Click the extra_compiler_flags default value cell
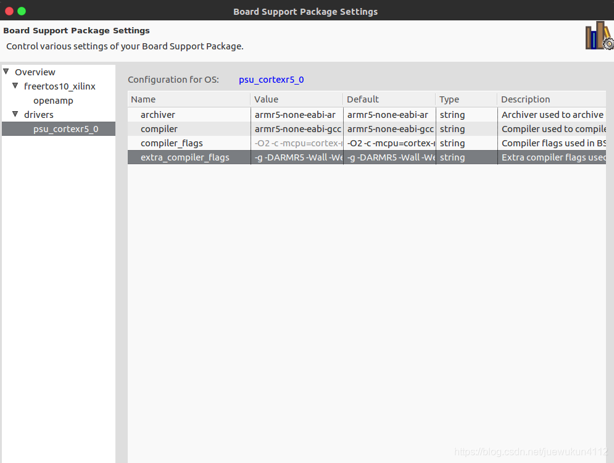The image size is (614, 463). point(389,157)
